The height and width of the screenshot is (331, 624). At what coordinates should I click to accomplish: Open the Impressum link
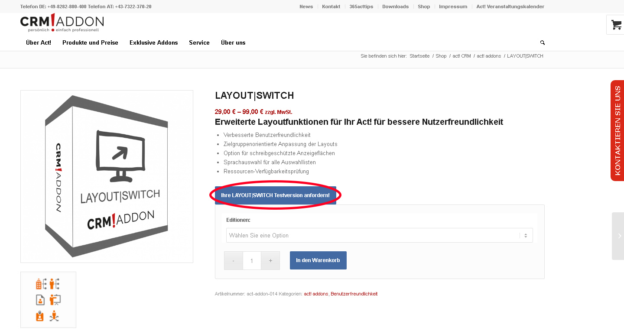tap(453, 6)
